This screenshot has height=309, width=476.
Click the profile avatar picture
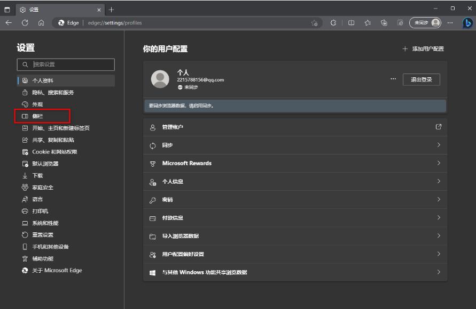(x=160, y=79)
